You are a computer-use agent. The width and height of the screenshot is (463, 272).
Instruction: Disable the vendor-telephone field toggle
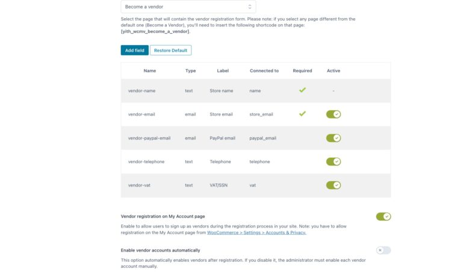click(333, 161)
